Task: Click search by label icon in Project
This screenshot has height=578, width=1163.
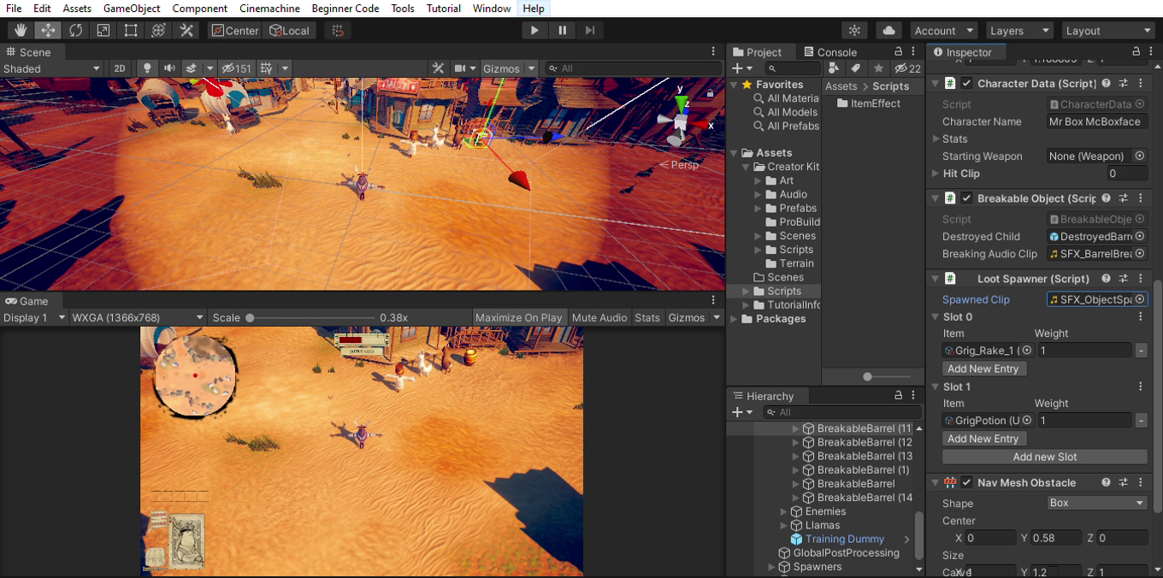Action: tap(855, 68)
